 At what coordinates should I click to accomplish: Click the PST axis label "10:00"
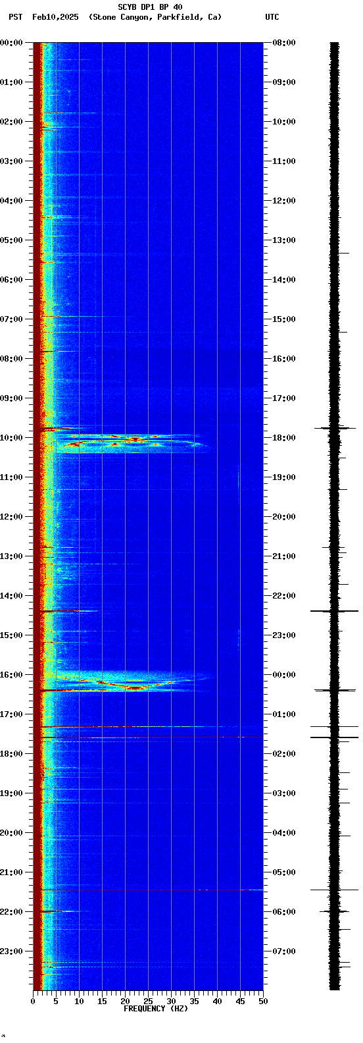12,438
